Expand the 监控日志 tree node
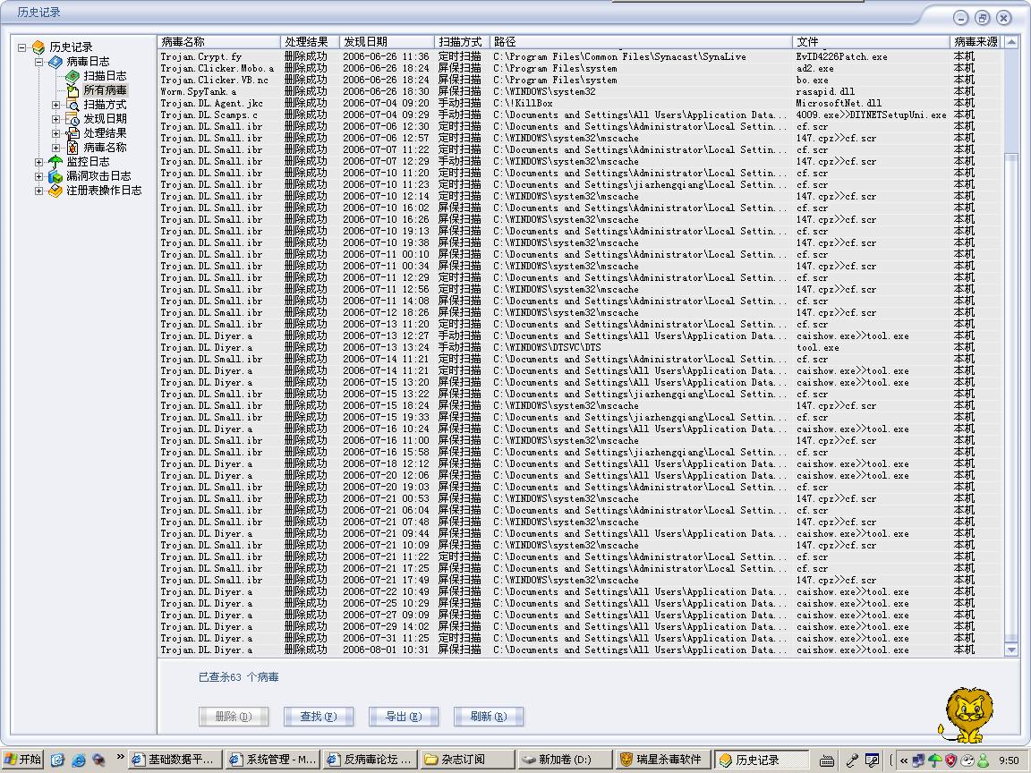The width and height of the screenshot is (1031, 773). (x=38, y=162)
